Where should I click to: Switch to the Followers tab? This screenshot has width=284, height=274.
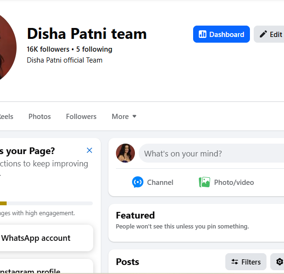click(81, 117)
